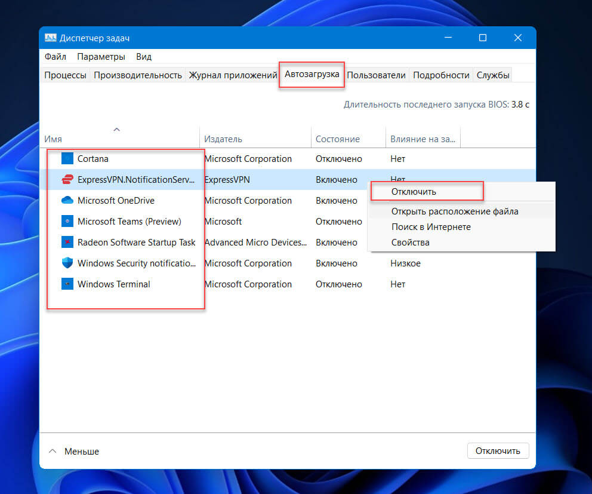Close the Диспетчер задач window
The width and height of the screenshot is (592, 494).
point(517,38)
